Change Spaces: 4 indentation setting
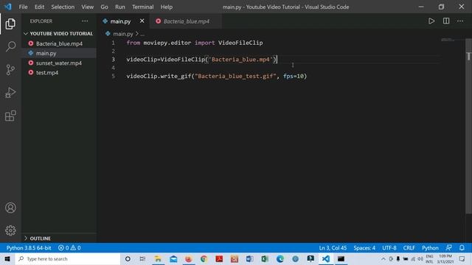This screenshot has height=265, width=472. pos(364,248)
